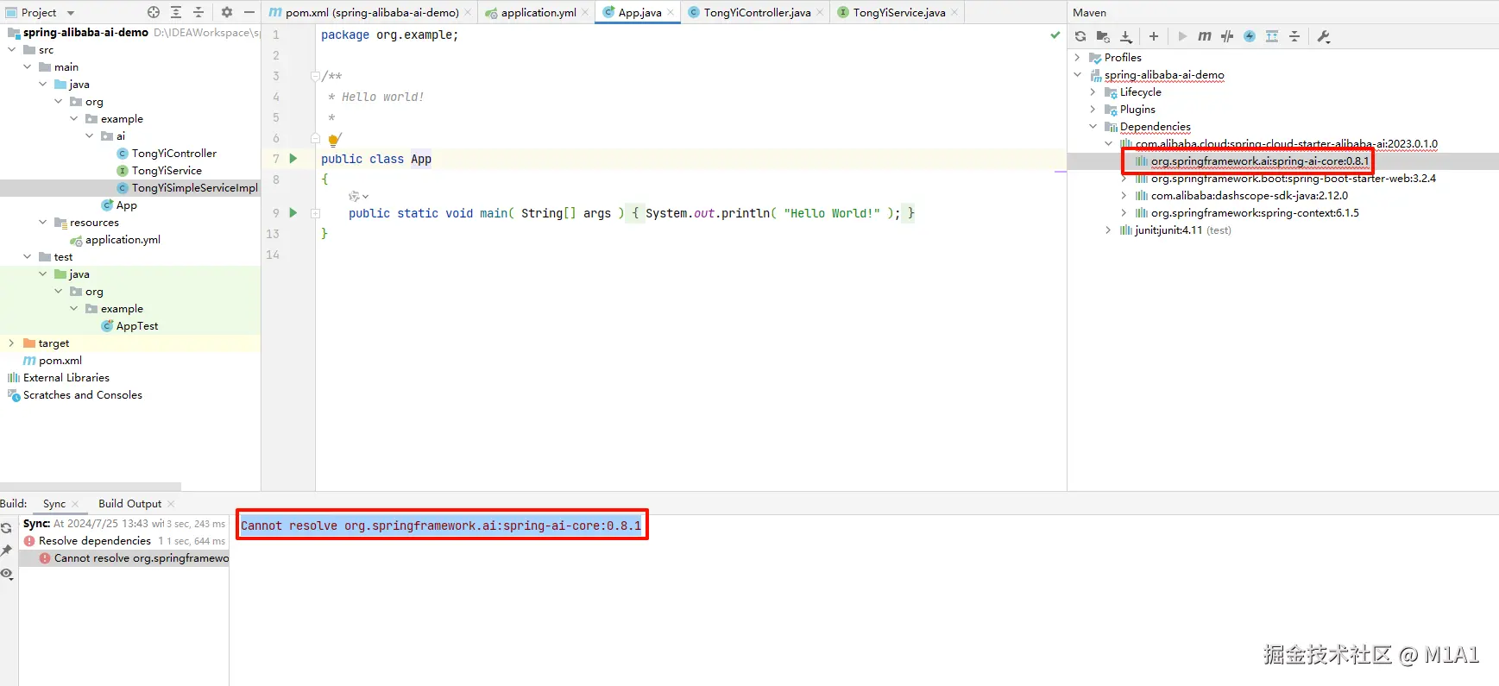Switch to application.yml editor tab
This screenshot has width=1499, height=686.
[537, 12]
